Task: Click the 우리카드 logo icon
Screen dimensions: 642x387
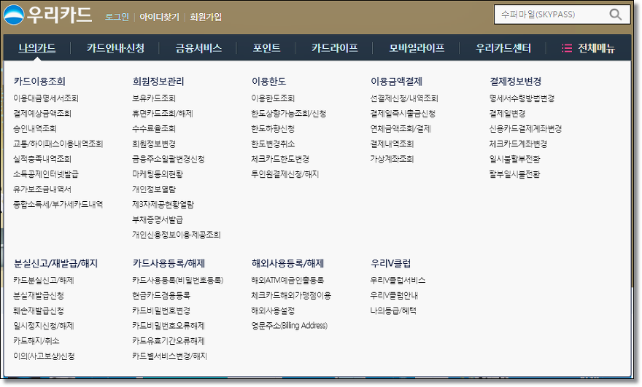Action: point(14,15)
